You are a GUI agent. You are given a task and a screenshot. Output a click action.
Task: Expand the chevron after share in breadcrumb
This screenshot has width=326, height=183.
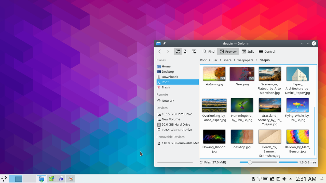click(x=235, y=60)
